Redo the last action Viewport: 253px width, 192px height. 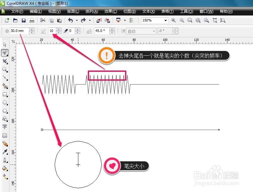click(x=83, y=20)
